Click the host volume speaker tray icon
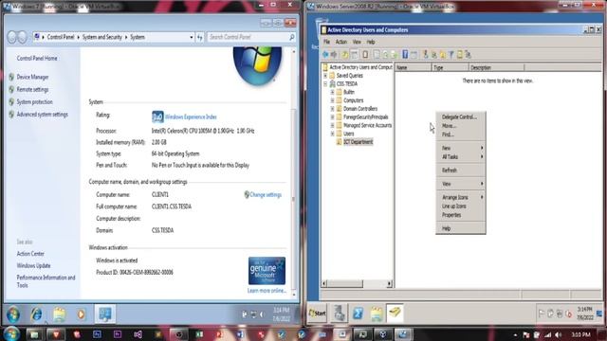 pos(558,334)
